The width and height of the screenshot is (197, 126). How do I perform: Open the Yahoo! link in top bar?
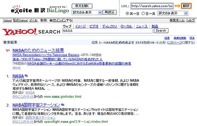coord(8,20)
